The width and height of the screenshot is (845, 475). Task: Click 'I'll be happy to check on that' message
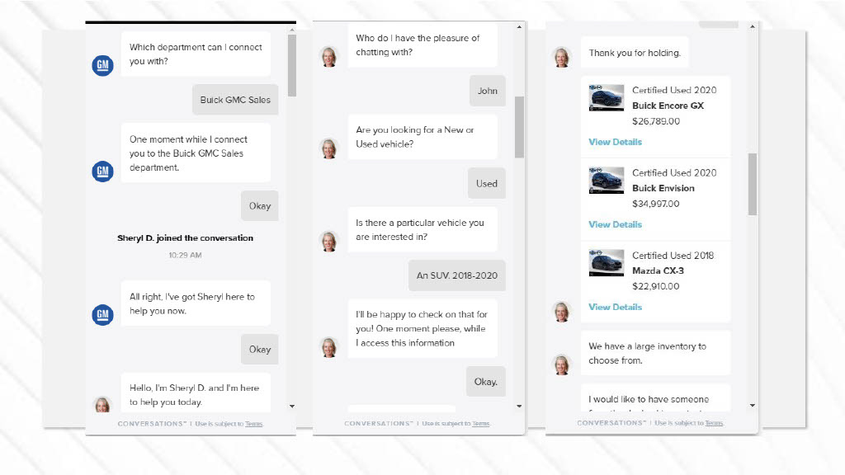[422, 328]
